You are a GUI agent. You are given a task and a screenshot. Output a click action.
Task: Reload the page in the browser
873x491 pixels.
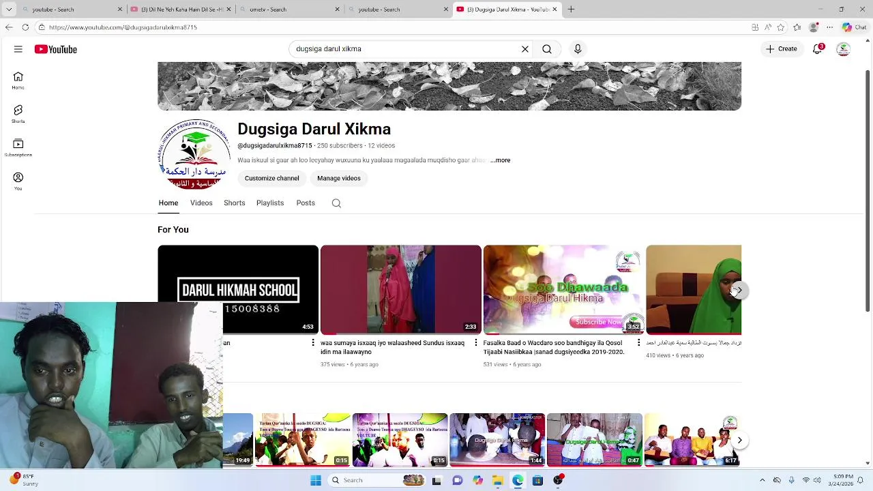click(x=25, y=27)
